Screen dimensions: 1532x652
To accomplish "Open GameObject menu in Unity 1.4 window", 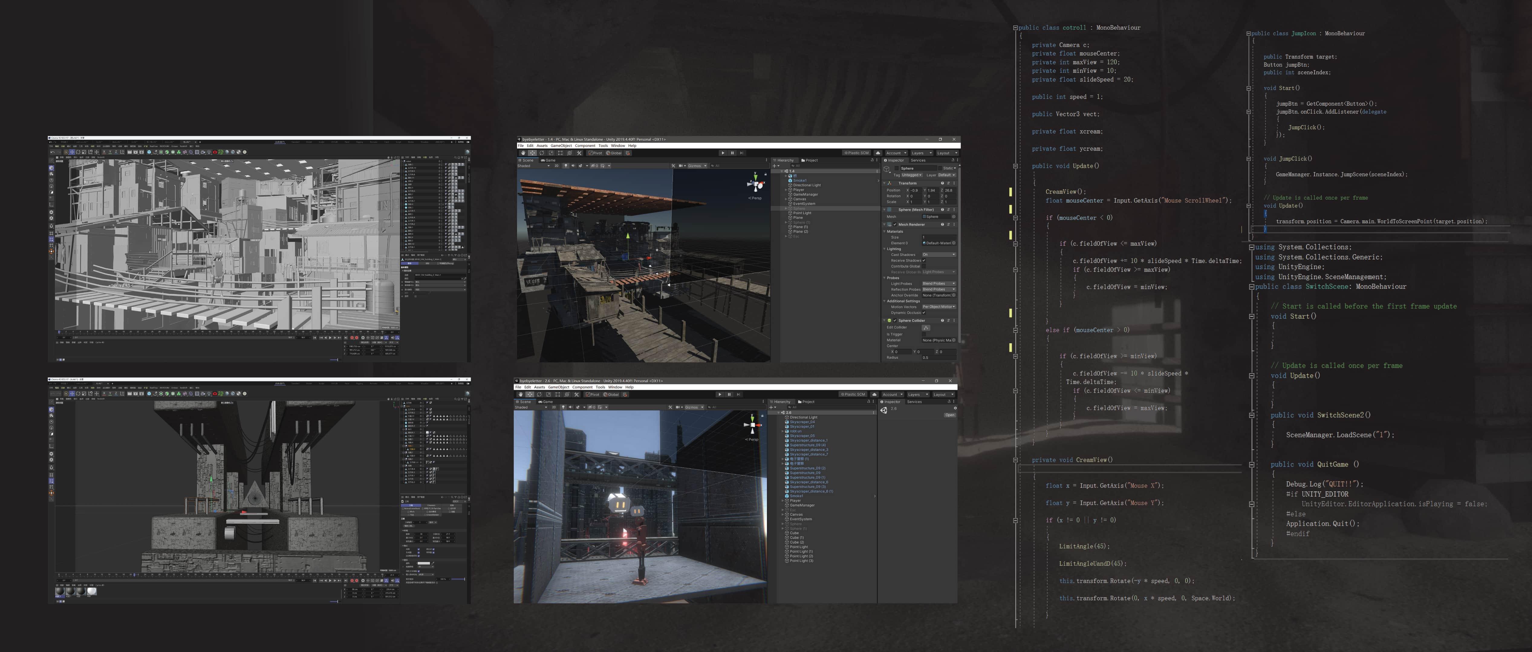I will (x=561, y=146).
